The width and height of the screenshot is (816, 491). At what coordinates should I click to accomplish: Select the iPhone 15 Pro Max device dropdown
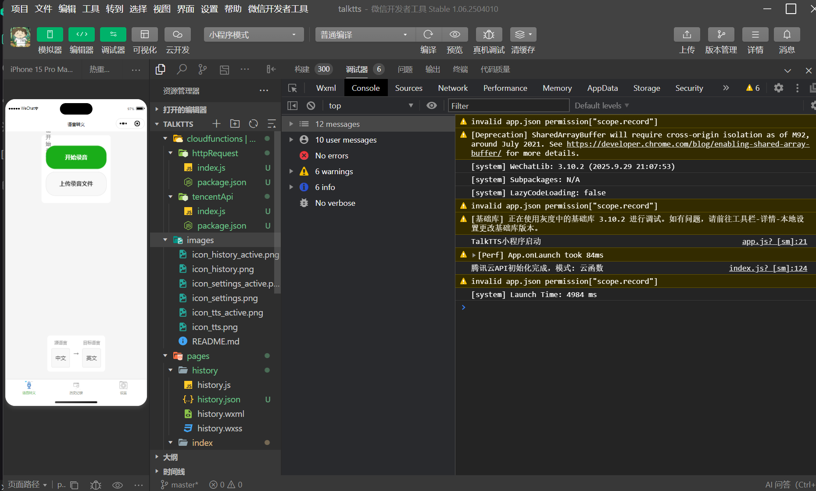42,69
